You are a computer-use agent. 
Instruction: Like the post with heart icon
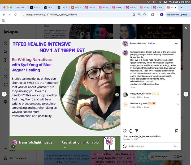[x=125, y=131]
